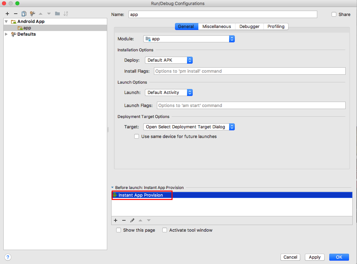The width and height of the screenshot is (357, 264).
Task: Click the Launch Flags input field
Action: click(x=251, y=105)
